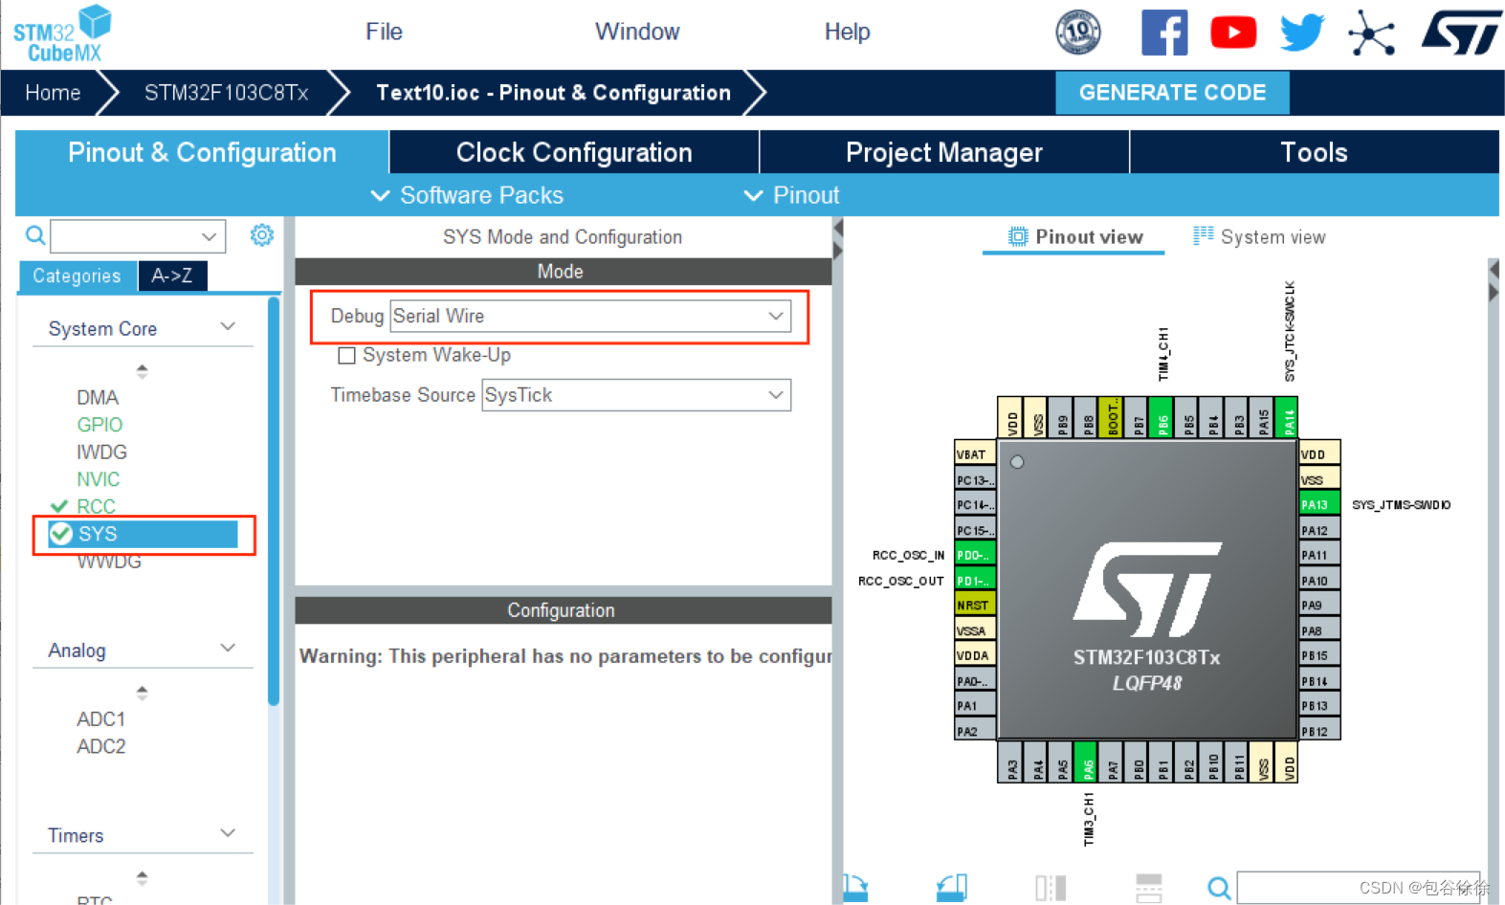
Task: Select pin PA6 on the chip
Action: click(x=1086, y=762)
